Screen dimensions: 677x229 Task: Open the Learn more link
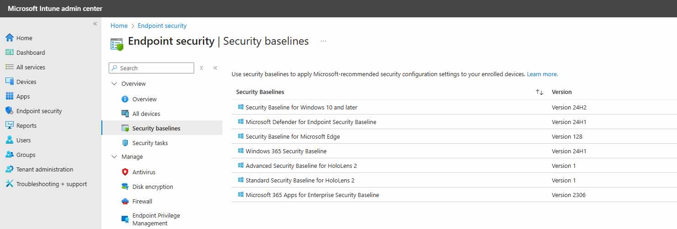(x=542, y=74)
